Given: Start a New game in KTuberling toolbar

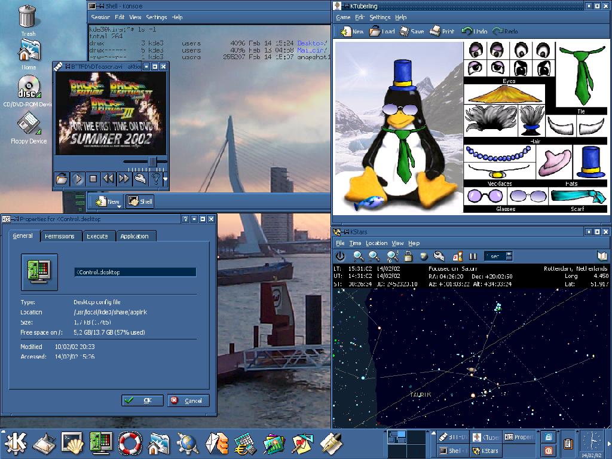Looking at the screenshot, I should click(351, 31).
